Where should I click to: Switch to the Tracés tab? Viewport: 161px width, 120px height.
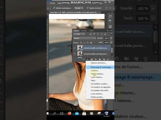coord(91,31)
